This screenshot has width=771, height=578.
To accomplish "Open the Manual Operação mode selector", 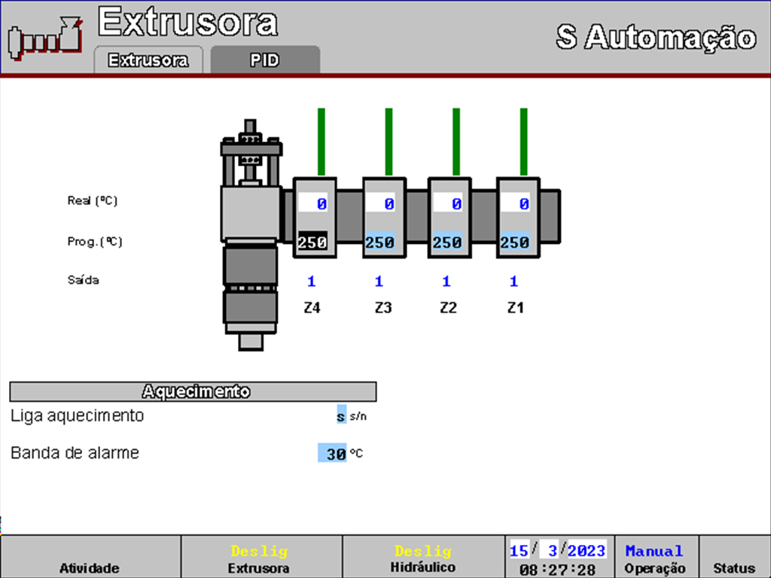I will [x=655, y=558].
